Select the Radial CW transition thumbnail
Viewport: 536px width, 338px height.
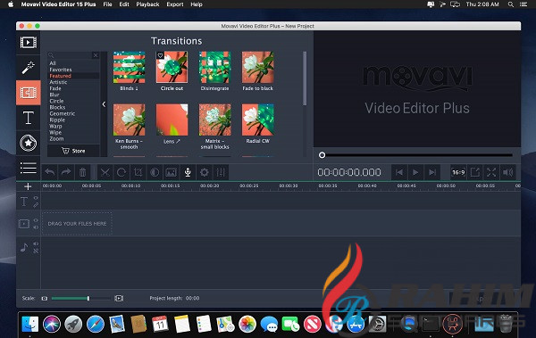258,120
